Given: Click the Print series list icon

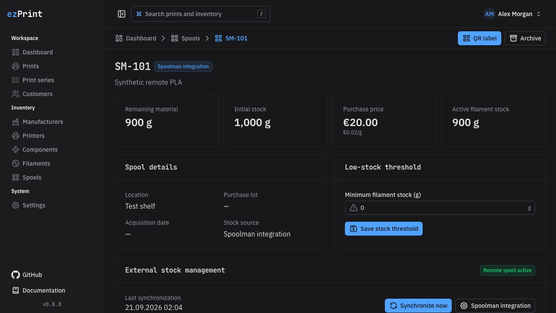Looking at the screenshot, I should point(16,80).
